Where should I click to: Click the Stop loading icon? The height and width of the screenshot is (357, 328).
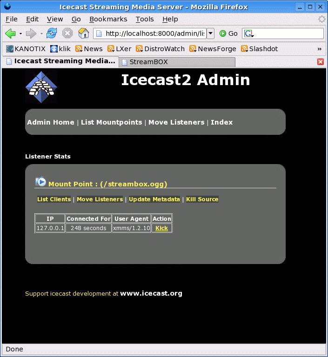(x=67, y=33)
